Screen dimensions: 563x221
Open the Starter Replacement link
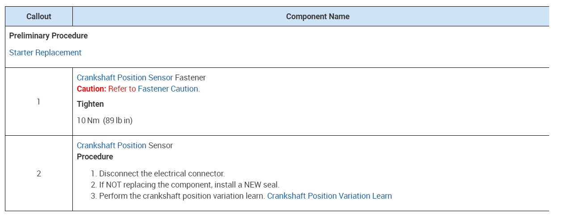pyautogui.click(x=45, y=53)
